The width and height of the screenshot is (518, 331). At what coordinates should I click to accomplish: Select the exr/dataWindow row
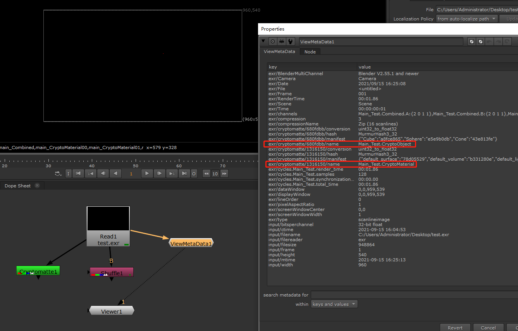click(392, 189)
